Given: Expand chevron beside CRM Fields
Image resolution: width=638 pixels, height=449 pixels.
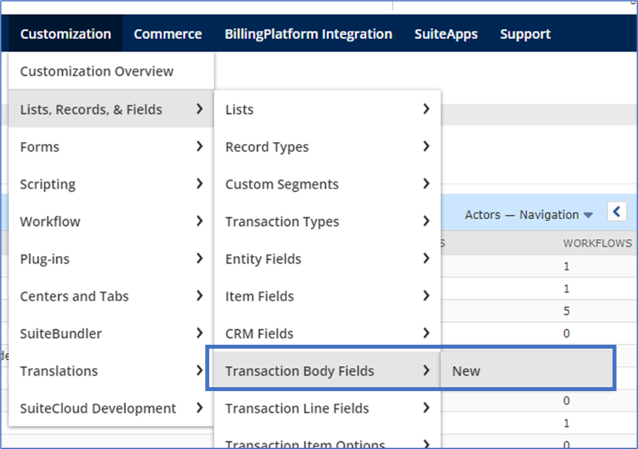Looking at the screenshot, I should pos(426,333).
